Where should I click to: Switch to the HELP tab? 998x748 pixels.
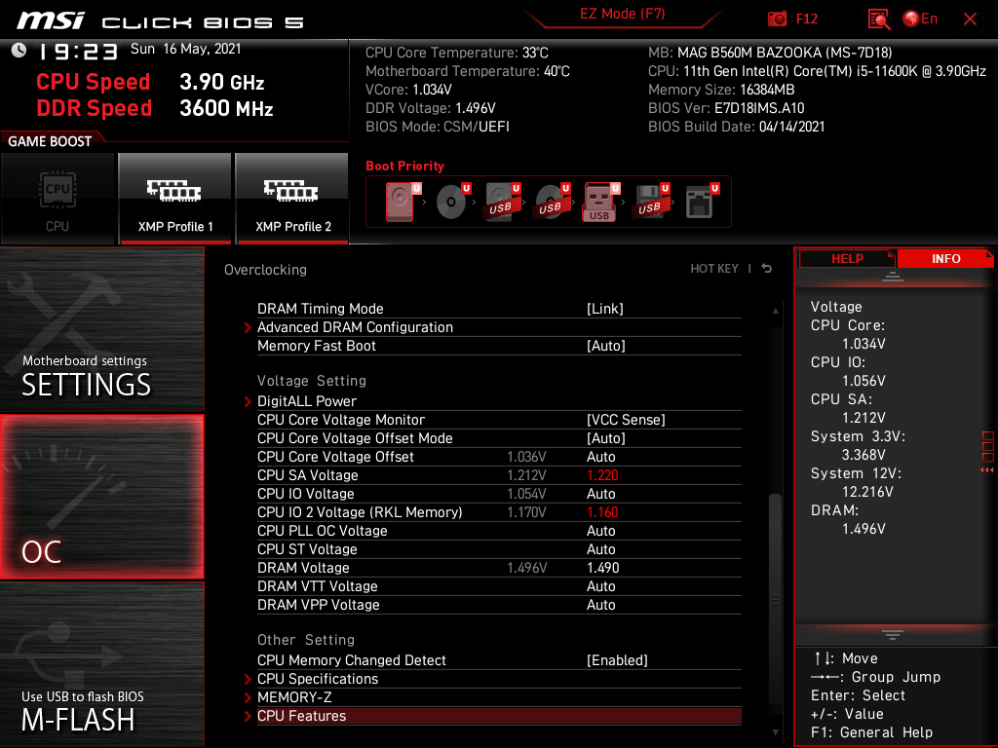pyautogui.click(x=847, y=258)
